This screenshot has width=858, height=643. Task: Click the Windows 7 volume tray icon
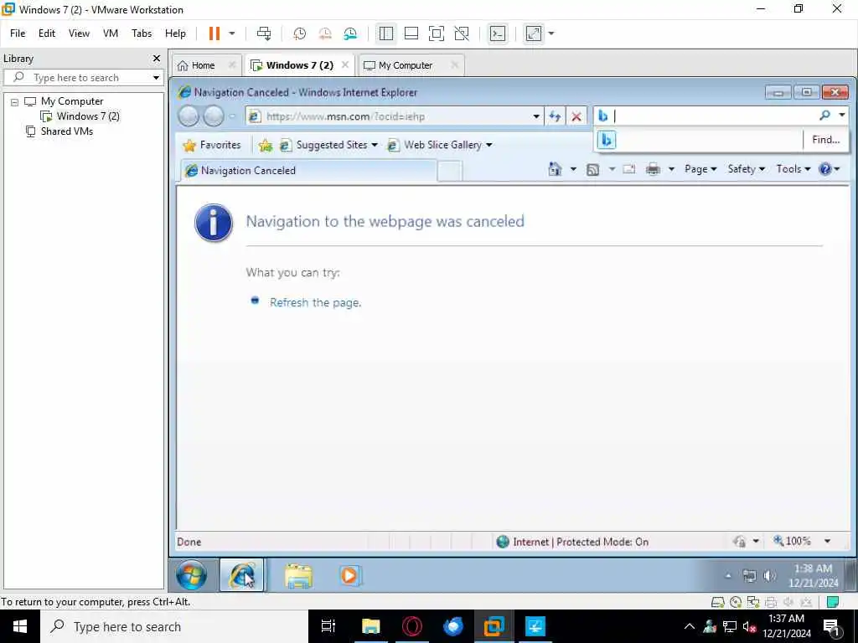tap(769, 576)
